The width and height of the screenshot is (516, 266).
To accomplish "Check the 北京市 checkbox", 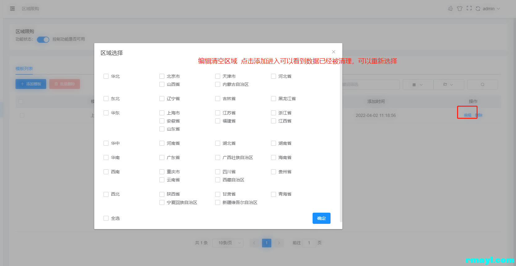I will coord(162,76).
